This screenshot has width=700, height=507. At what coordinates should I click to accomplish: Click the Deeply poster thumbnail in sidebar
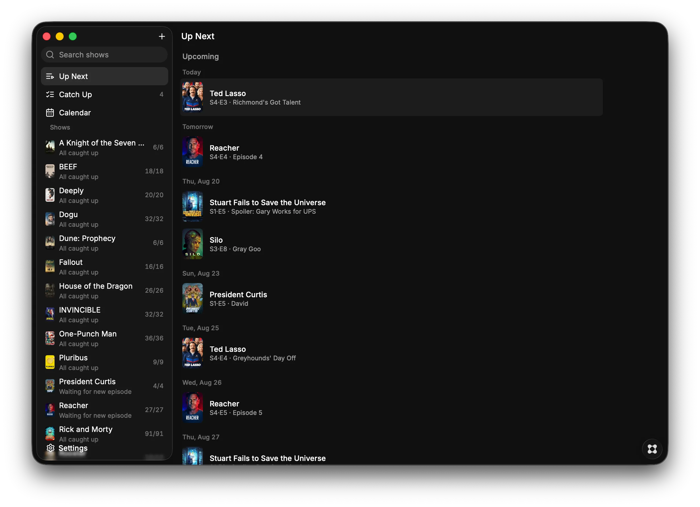50,195
